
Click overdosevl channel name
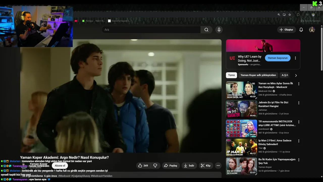tap(264, 129)
